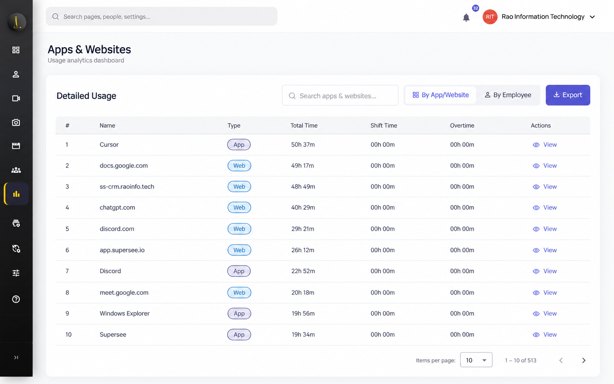The image size is (614, 384).
Task: Click the Web badge for chatgpt.com
Action: click(x=239, y=207)
